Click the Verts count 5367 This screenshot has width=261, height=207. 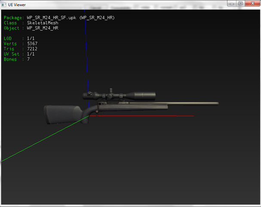tap(32, 44)
